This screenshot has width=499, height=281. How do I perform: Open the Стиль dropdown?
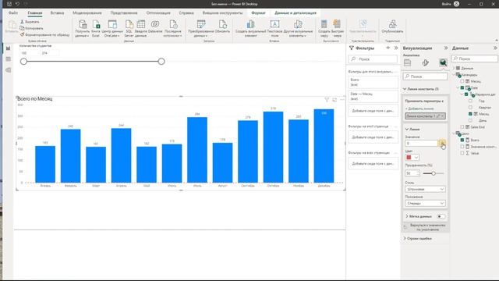point(425,189)
